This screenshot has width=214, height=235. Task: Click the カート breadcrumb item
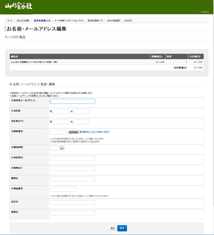pyautogui.click(x=10, y=21)
